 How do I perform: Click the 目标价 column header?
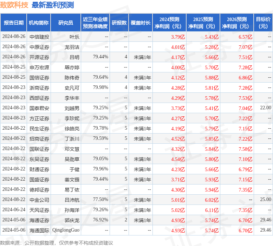pos(263,22)
